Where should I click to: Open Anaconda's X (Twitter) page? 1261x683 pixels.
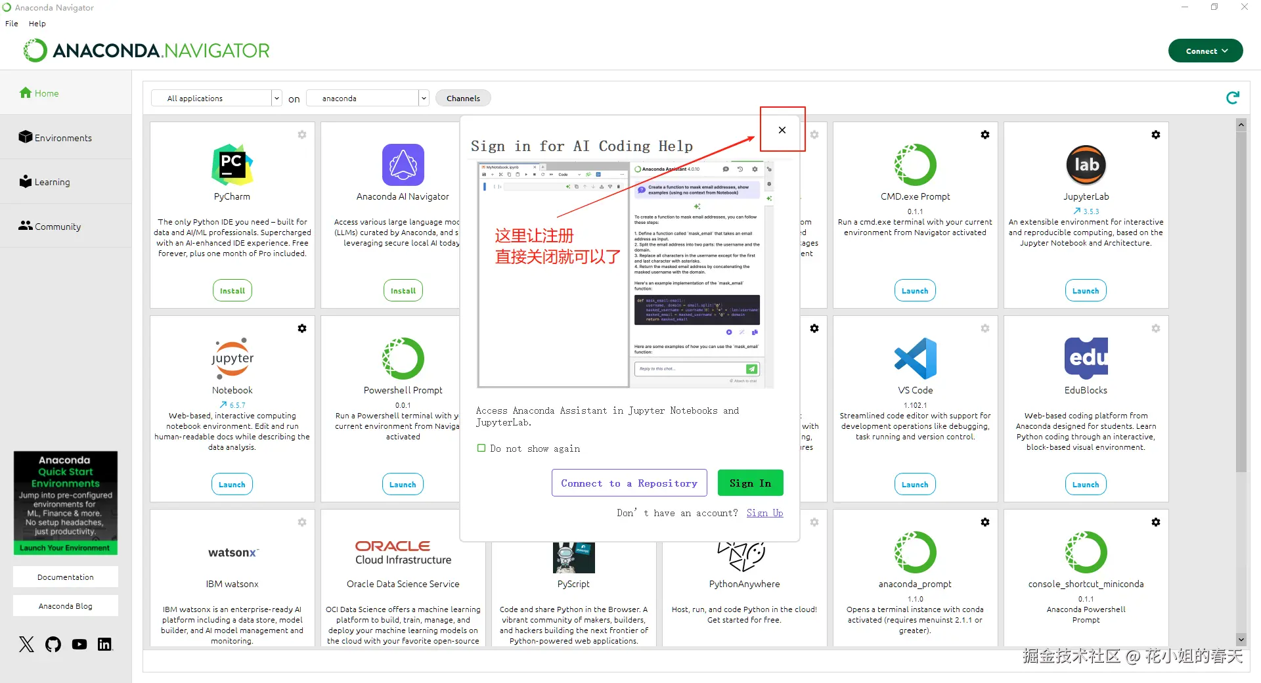click(26, 644)
